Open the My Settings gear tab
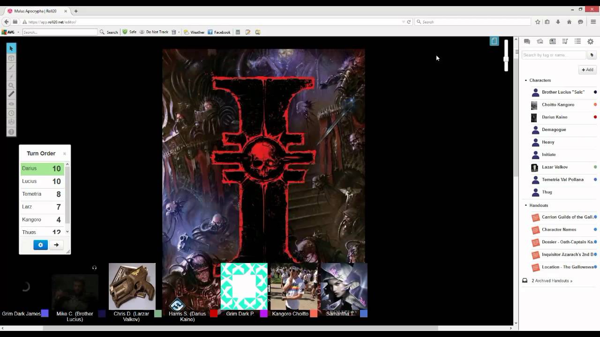This screenshot has width=600, height=337. [590, 41]
